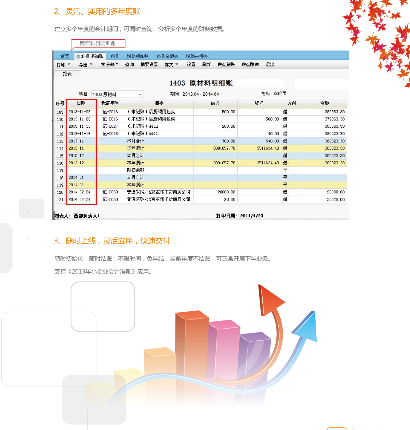Open the 样式 dropdown menu
The height and width of the screenshot is (430, 410).
(171, 65)
